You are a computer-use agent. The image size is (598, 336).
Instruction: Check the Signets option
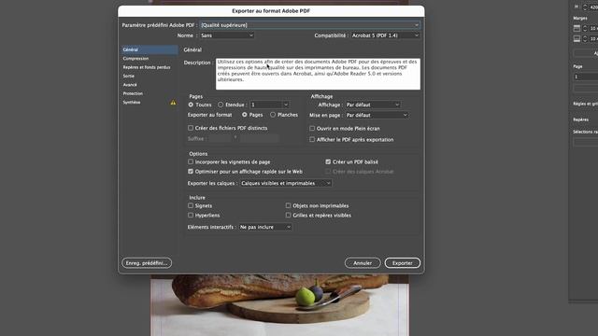[x=191, y=205]
